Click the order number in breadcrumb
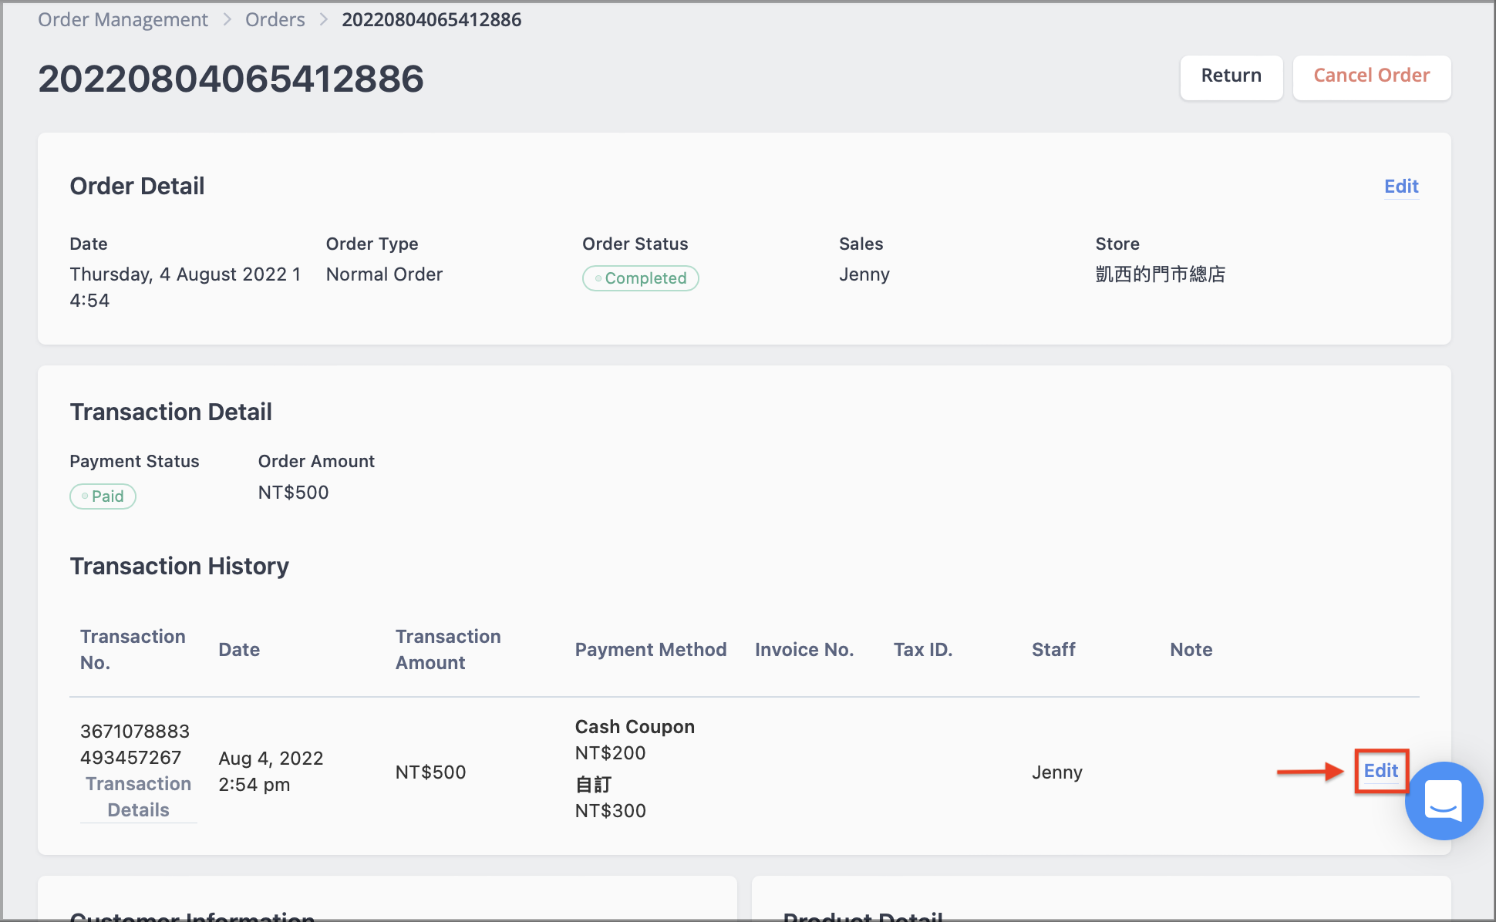 click(x=432, y=20)
